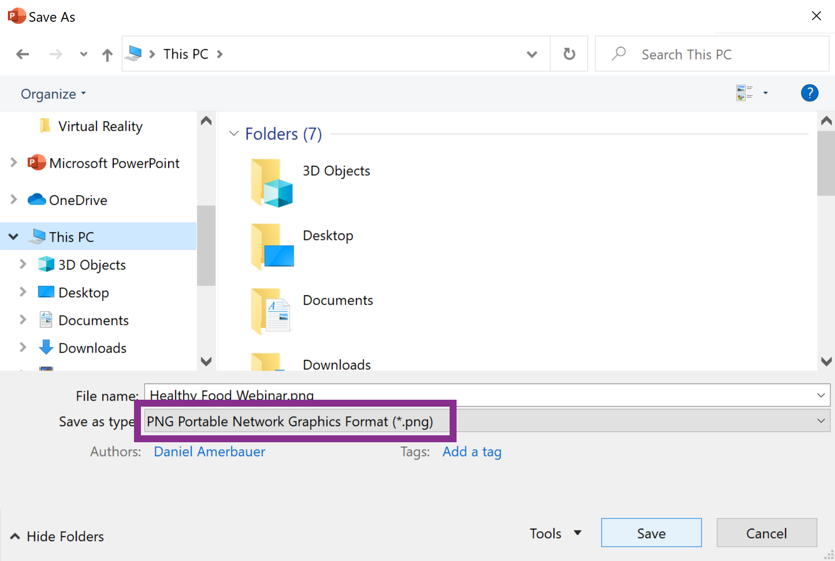835x561 pixels.
Task: Click author Daniel Amerbauer
Action: pyautogui.click(x=209, y=451)
